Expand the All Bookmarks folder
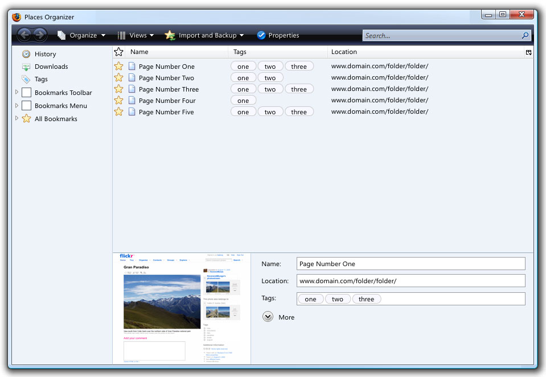This screenshot has width=546, height=377. point(17,118)
